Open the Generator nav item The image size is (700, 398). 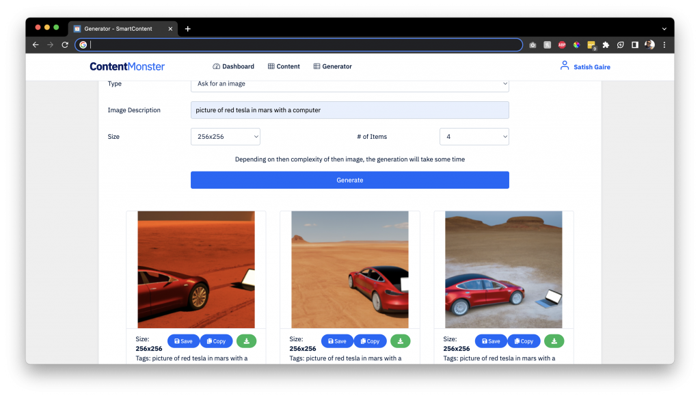333,66
